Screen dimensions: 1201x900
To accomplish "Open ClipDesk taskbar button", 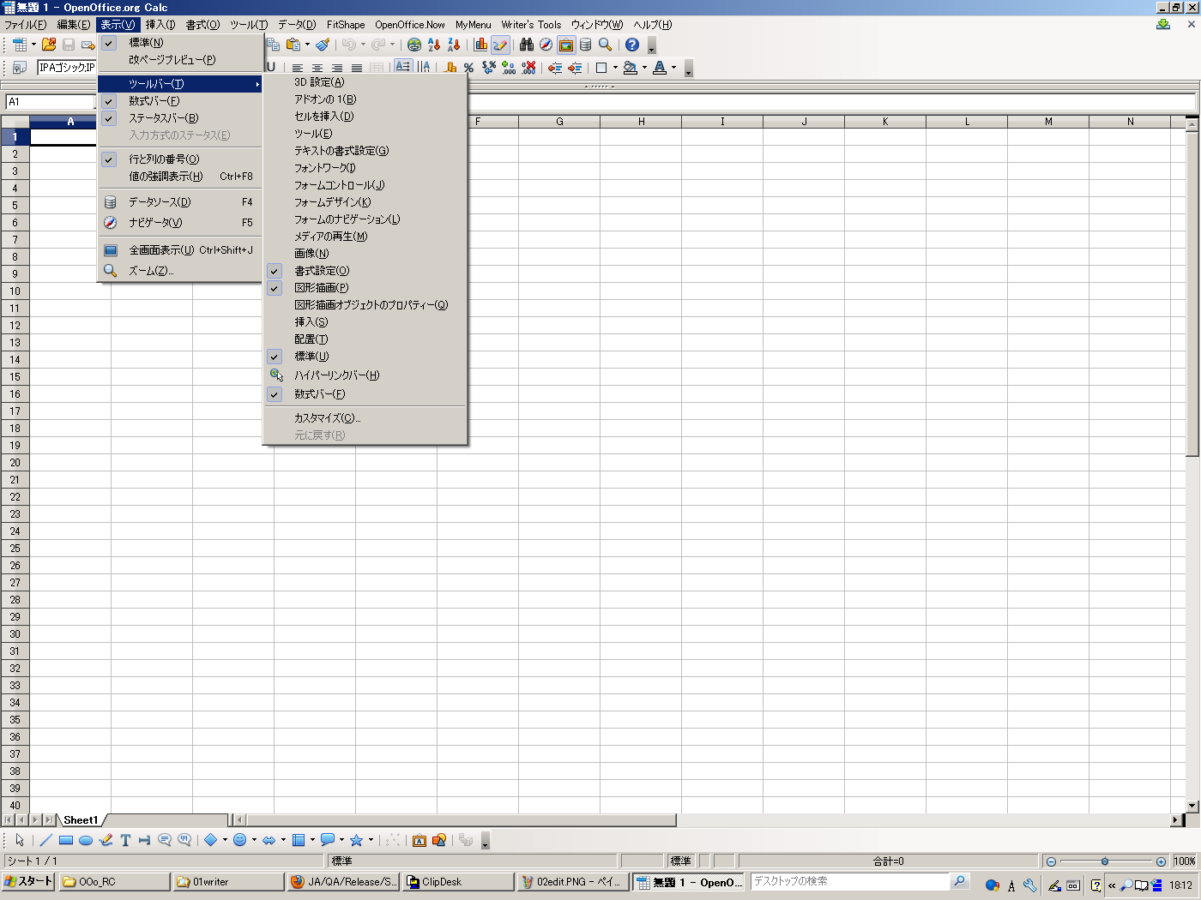I will [x=457, y=881].
